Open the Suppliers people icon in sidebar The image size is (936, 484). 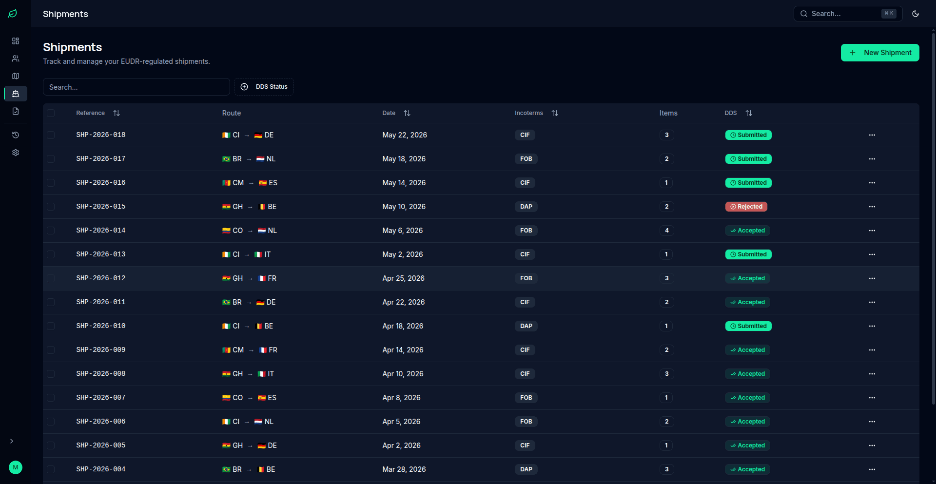coord(15,58)
